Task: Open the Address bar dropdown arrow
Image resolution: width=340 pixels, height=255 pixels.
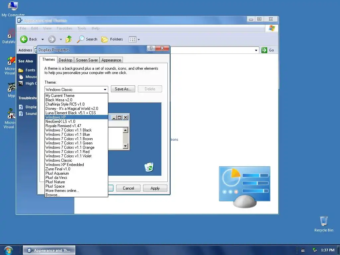Action: point(256,50)
